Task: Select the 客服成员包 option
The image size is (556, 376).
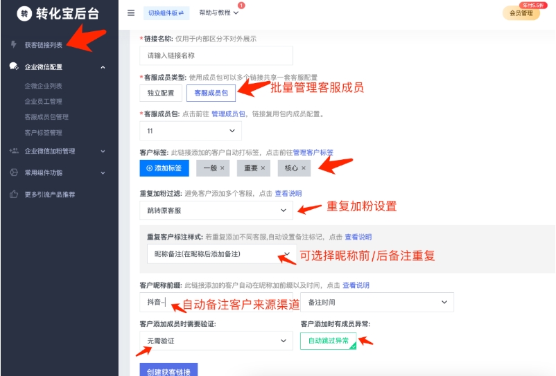Action: click(211, 92)
